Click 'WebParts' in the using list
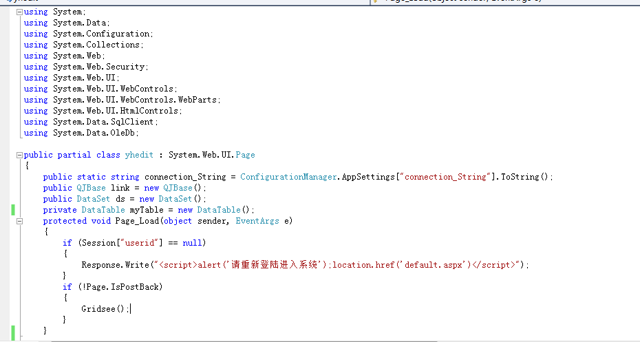This screenshot has height=342, width=640. [x=198, y=100]
